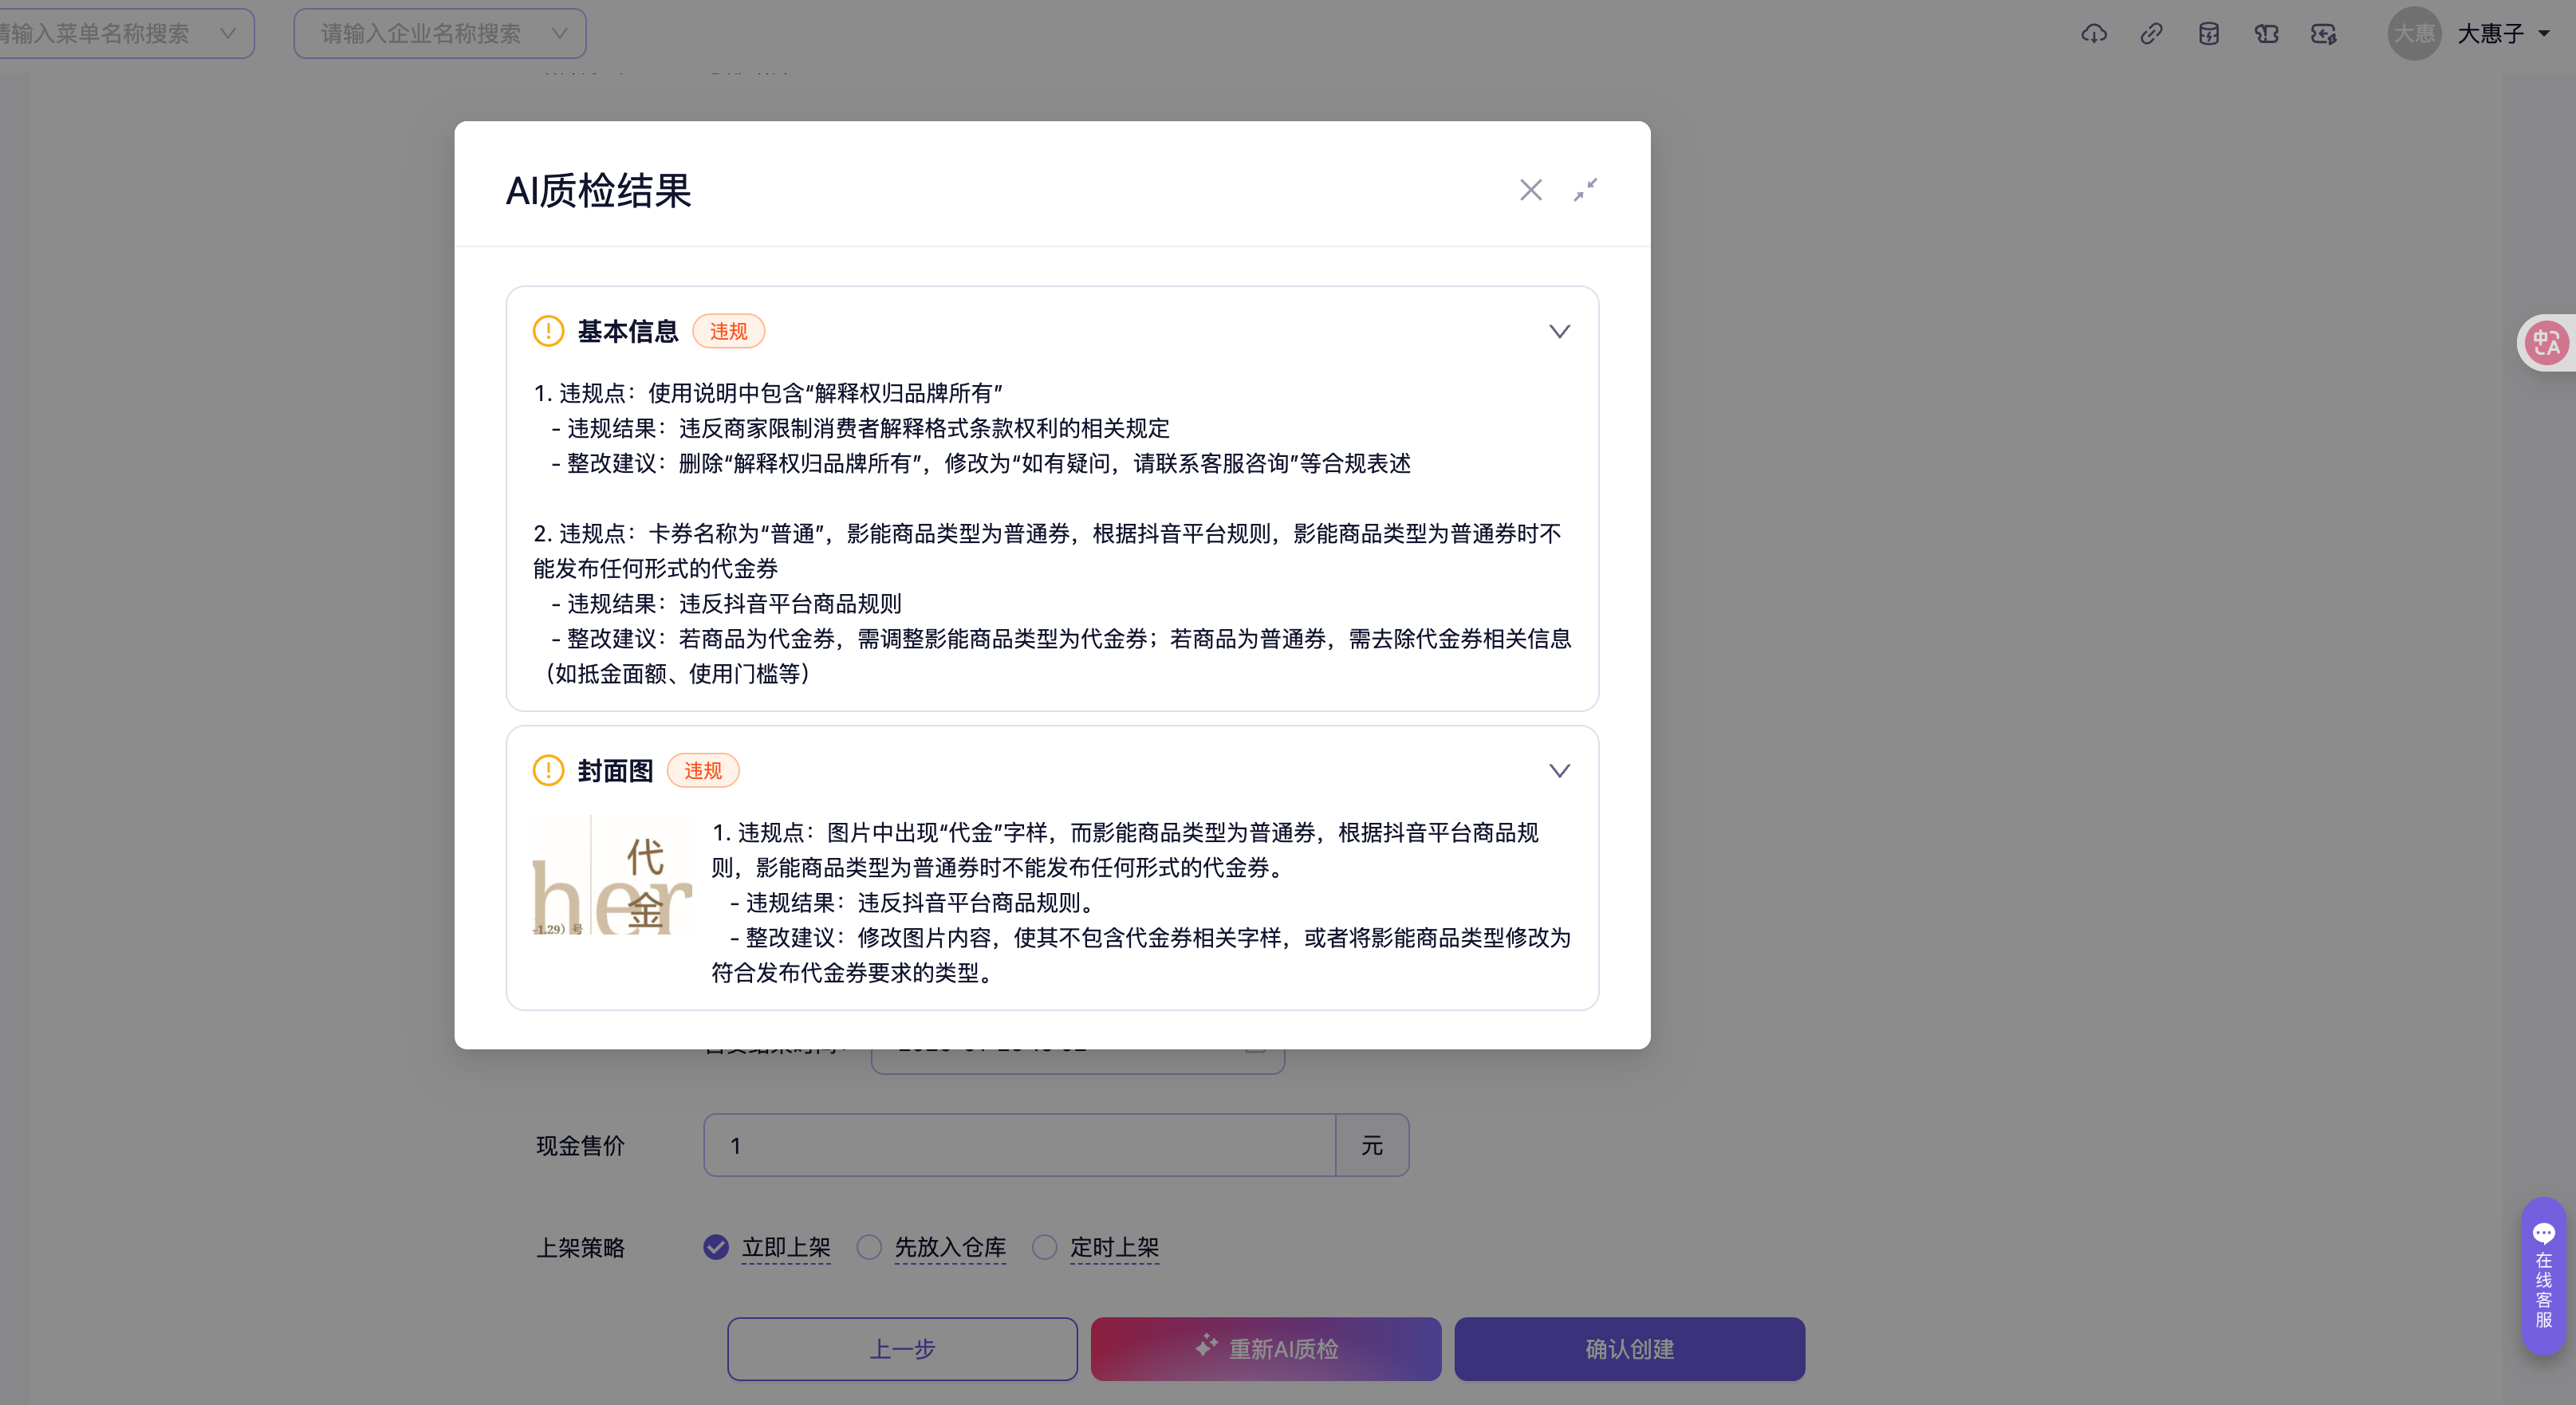Click the 现金售价 input field

(1019, 1145)
